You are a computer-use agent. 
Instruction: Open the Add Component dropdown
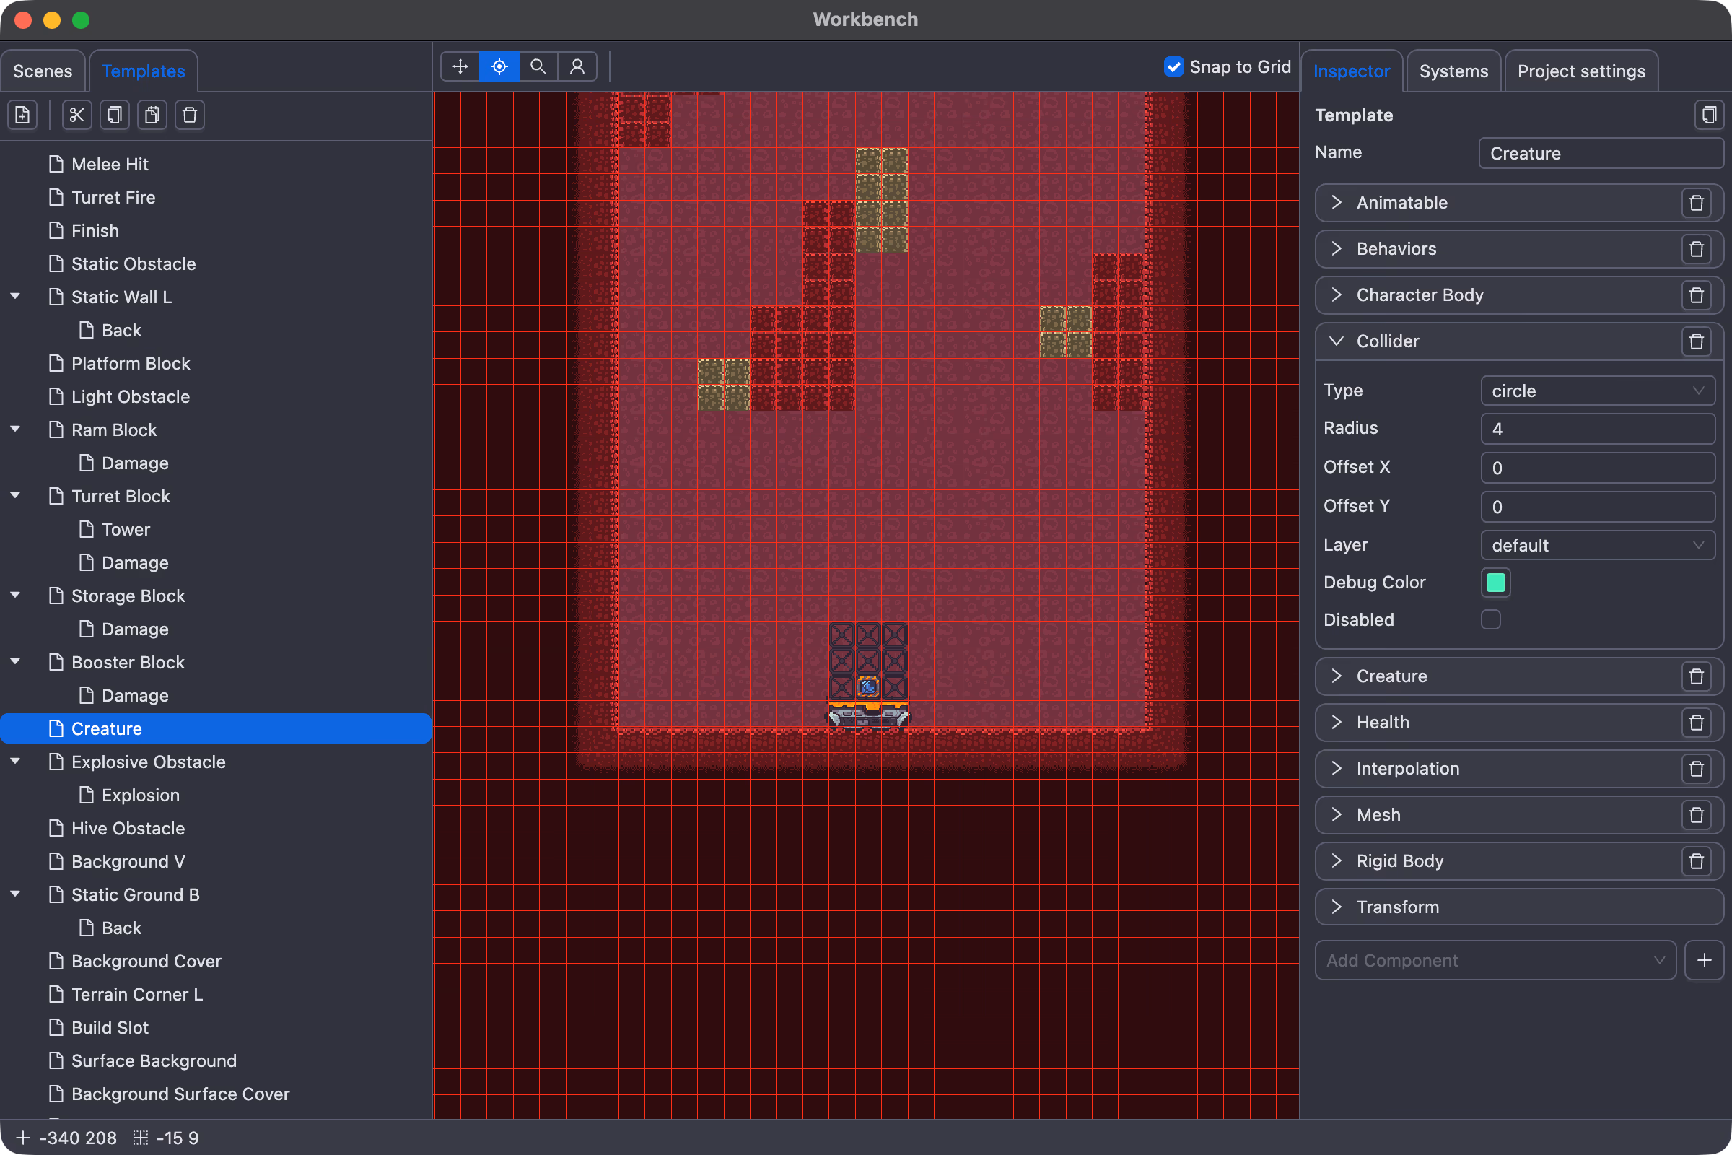click(1495, 961)
